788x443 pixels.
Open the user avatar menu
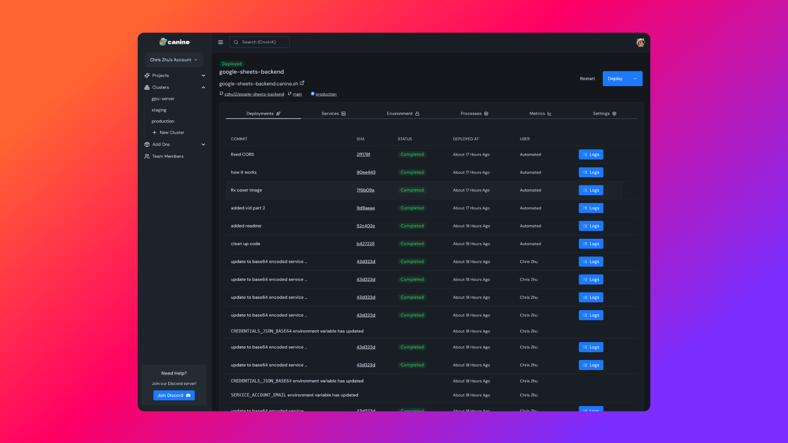pos(640,42)
